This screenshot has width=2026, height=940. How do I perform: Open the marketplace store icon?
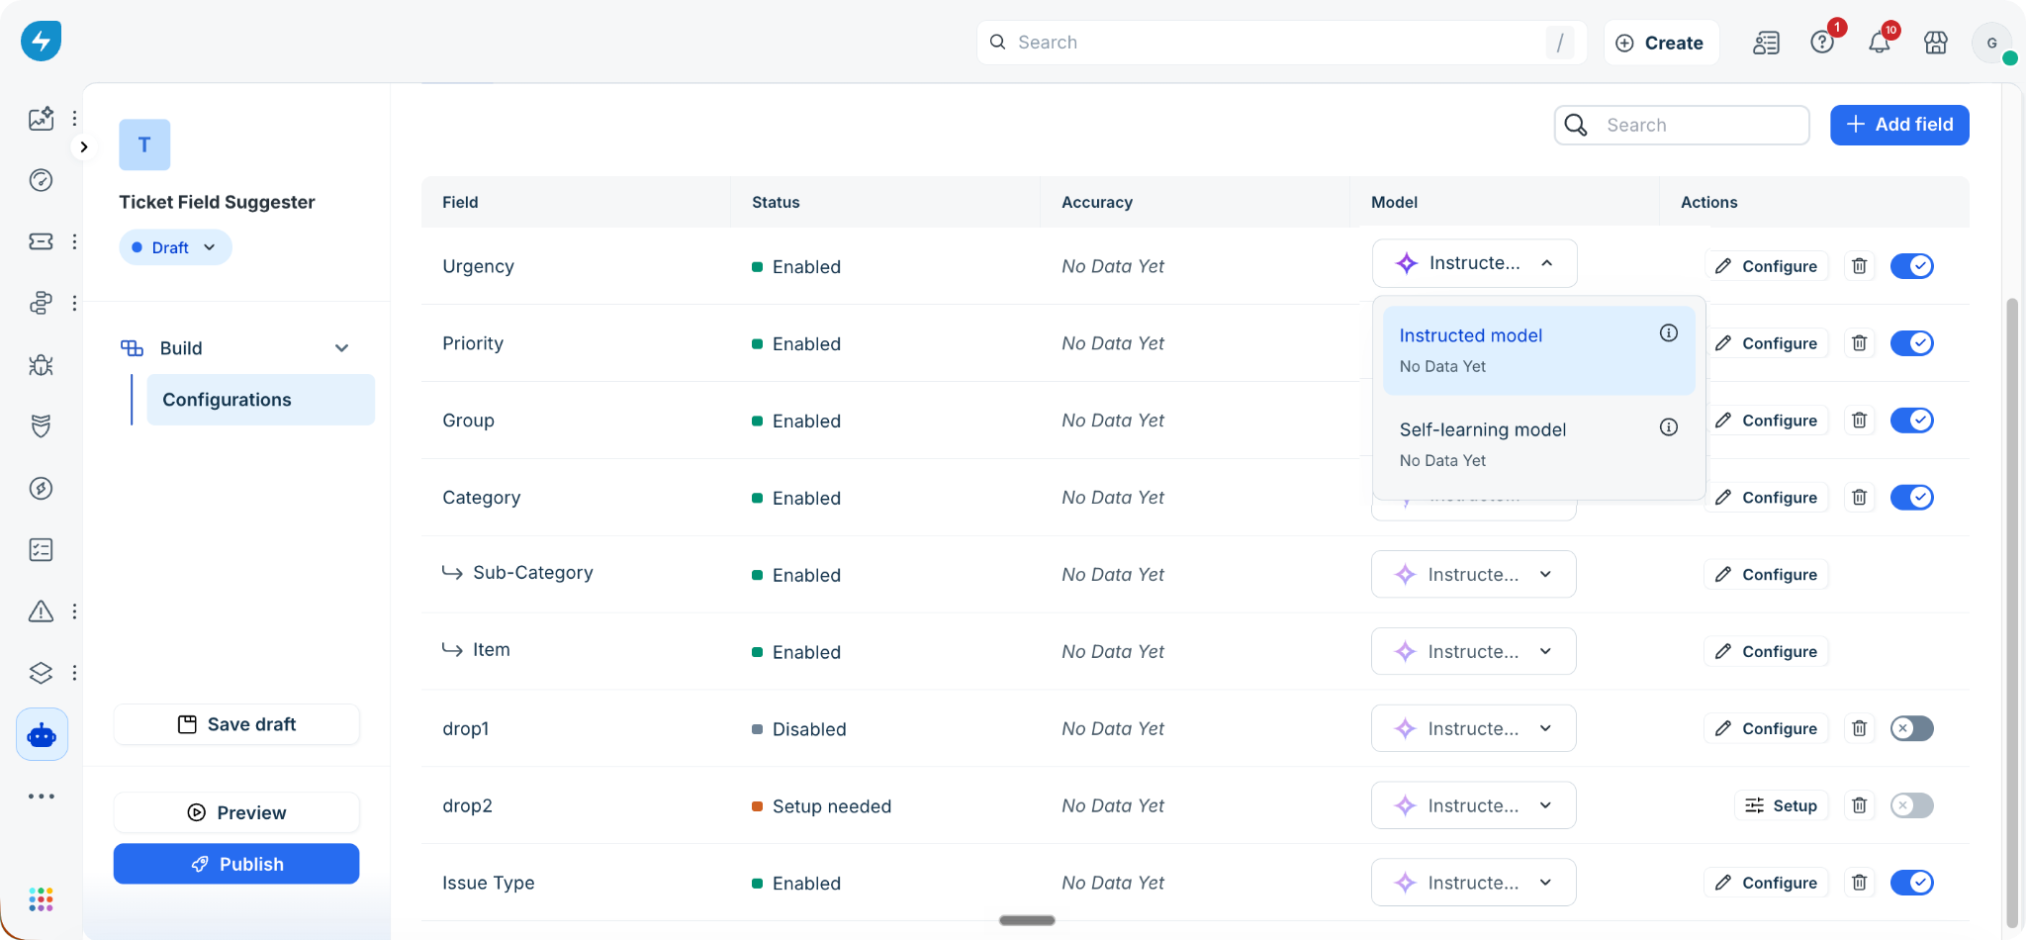click(1936, 43)
